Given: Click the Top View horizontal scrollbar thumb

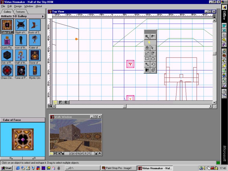Looking at the screenshot, I should (125, 106).
